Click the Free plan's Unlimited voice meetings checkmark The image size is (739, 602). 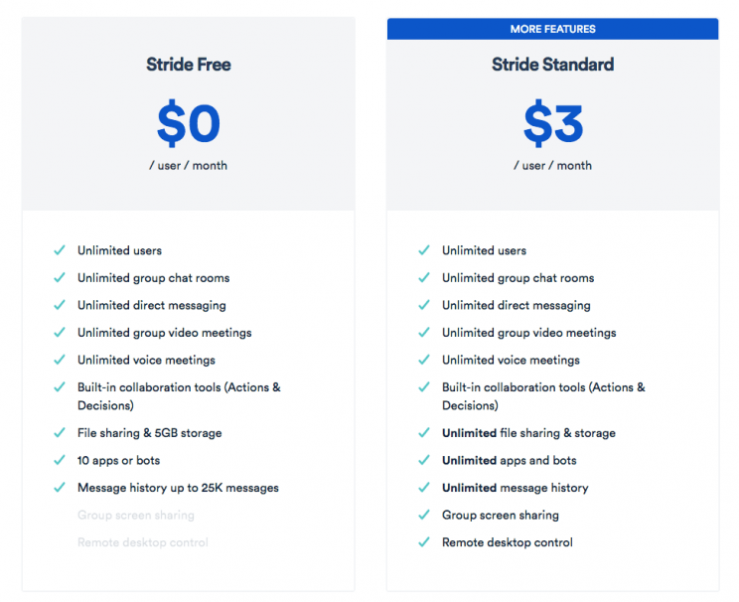click(x=60, y=360)
